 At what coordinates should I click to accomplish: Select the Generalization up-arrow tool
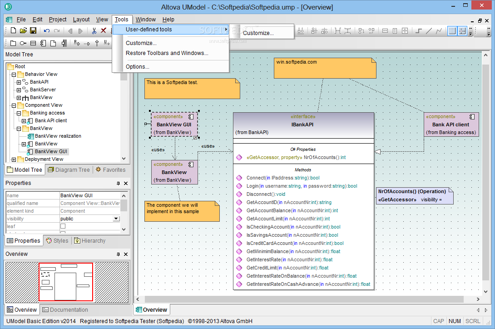(x=97, y=43)
